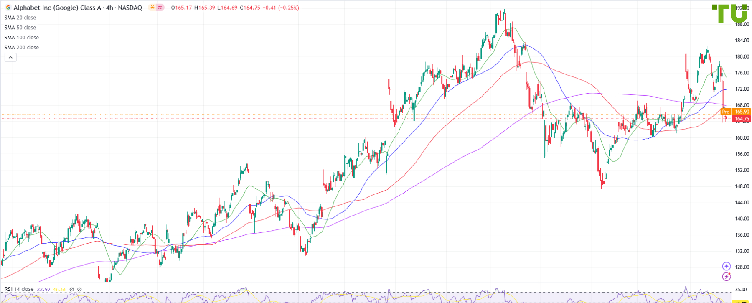Select the SMA 20 close indicator legend
Viewport: 752px width, 303px height.
coord(20,18)
